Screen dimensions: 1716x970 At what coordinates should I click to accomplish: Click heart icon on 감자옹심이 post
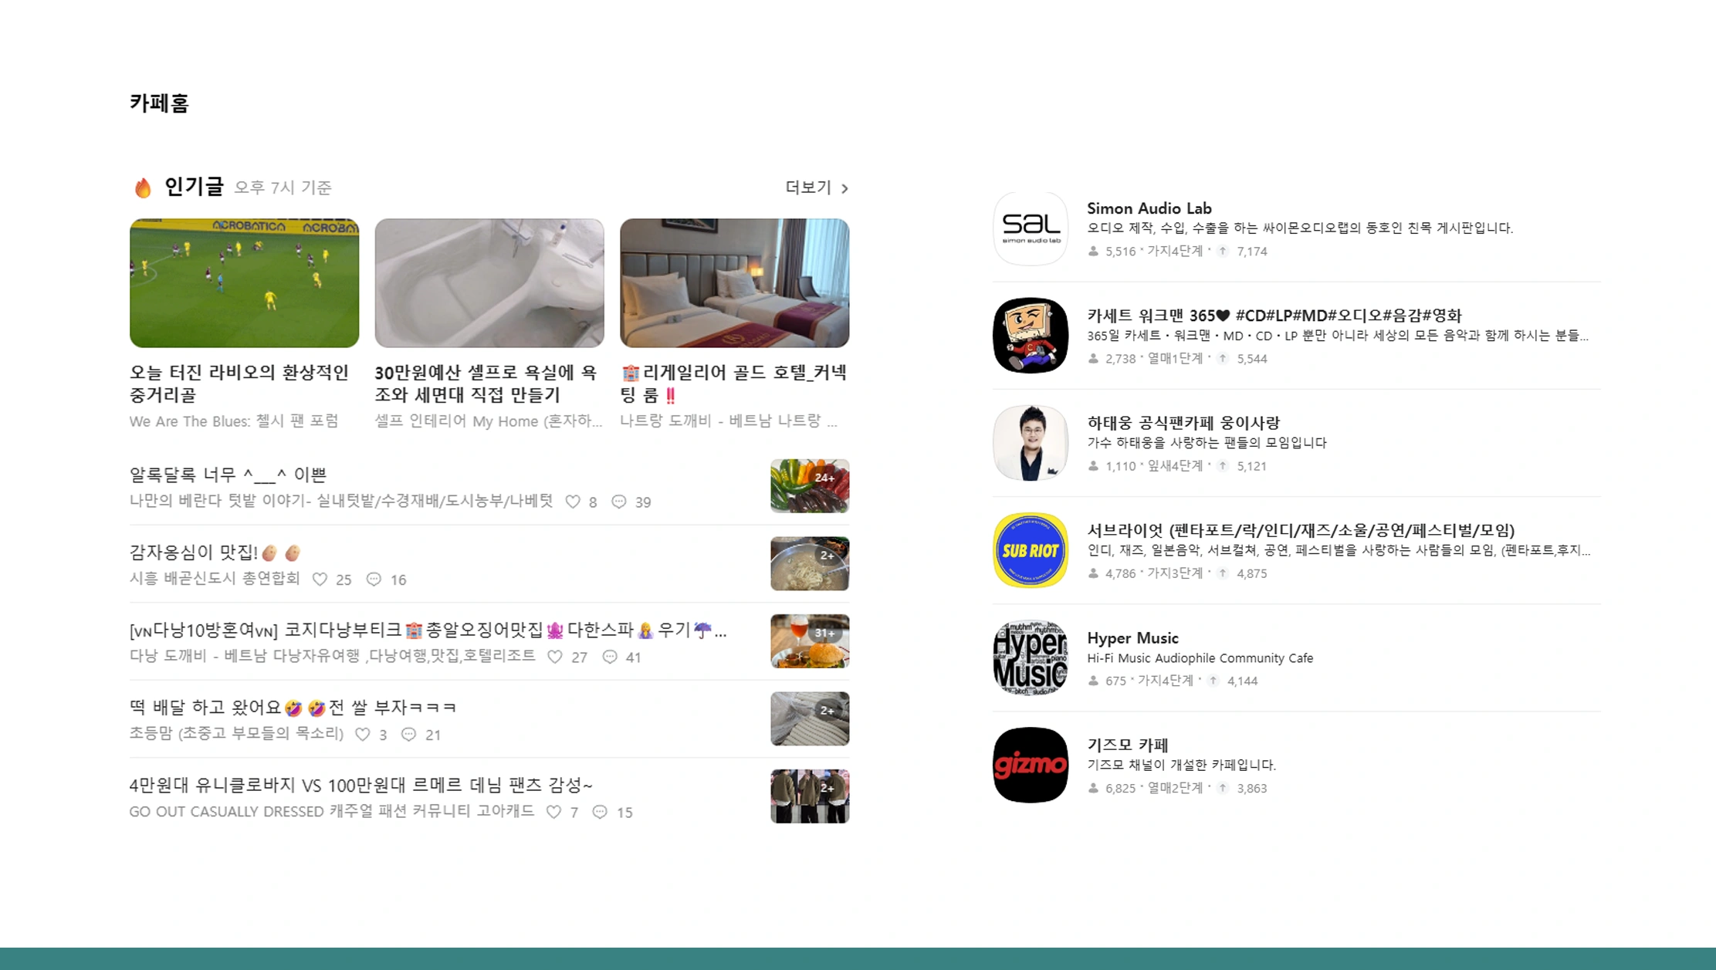tap(320, 580)
